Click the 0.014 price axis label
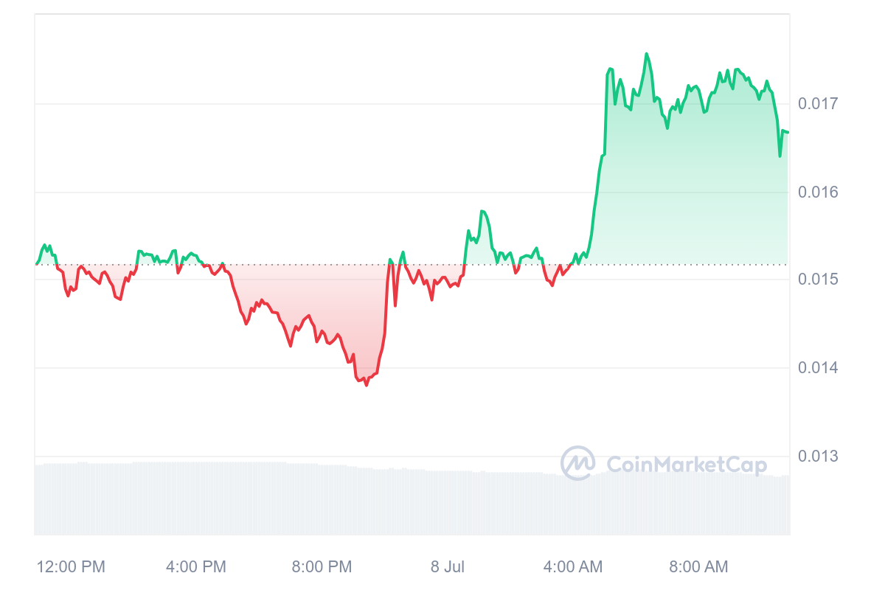 [x=818, y=367]
